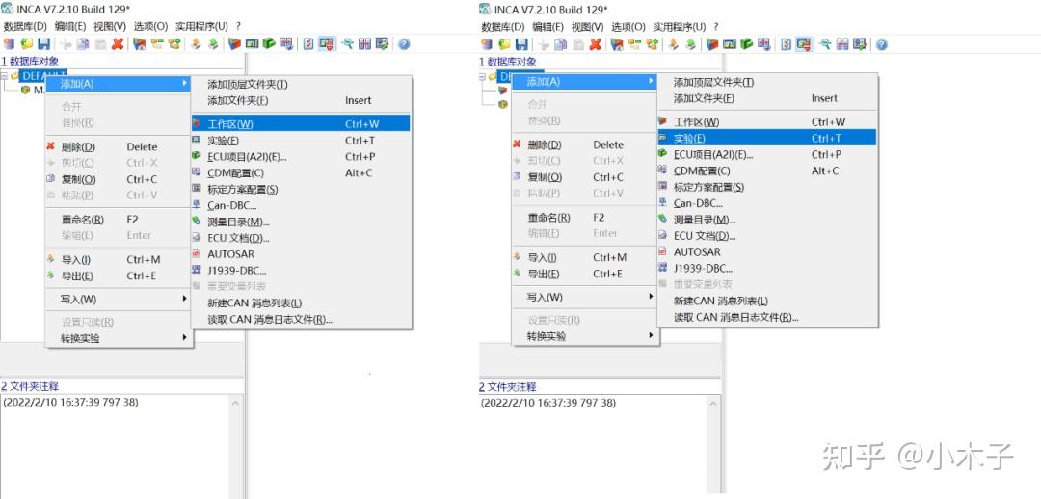Click the new database icon in right window toolbar
This screenshot has height=499, width=1041.
coord(488,44)
